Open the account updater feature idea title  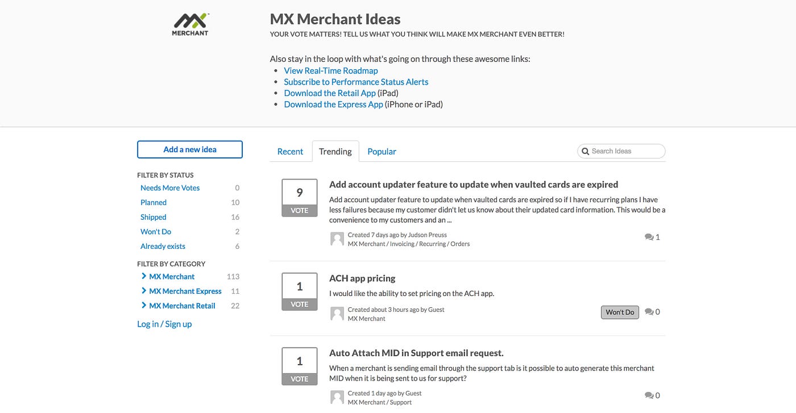(x=474, y=185)
